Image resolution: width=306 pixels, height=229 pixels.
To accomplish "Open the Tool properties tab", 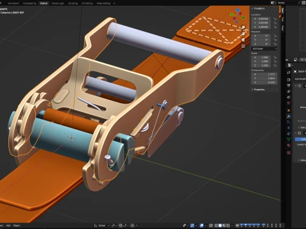I will click(x=289, y=73).
